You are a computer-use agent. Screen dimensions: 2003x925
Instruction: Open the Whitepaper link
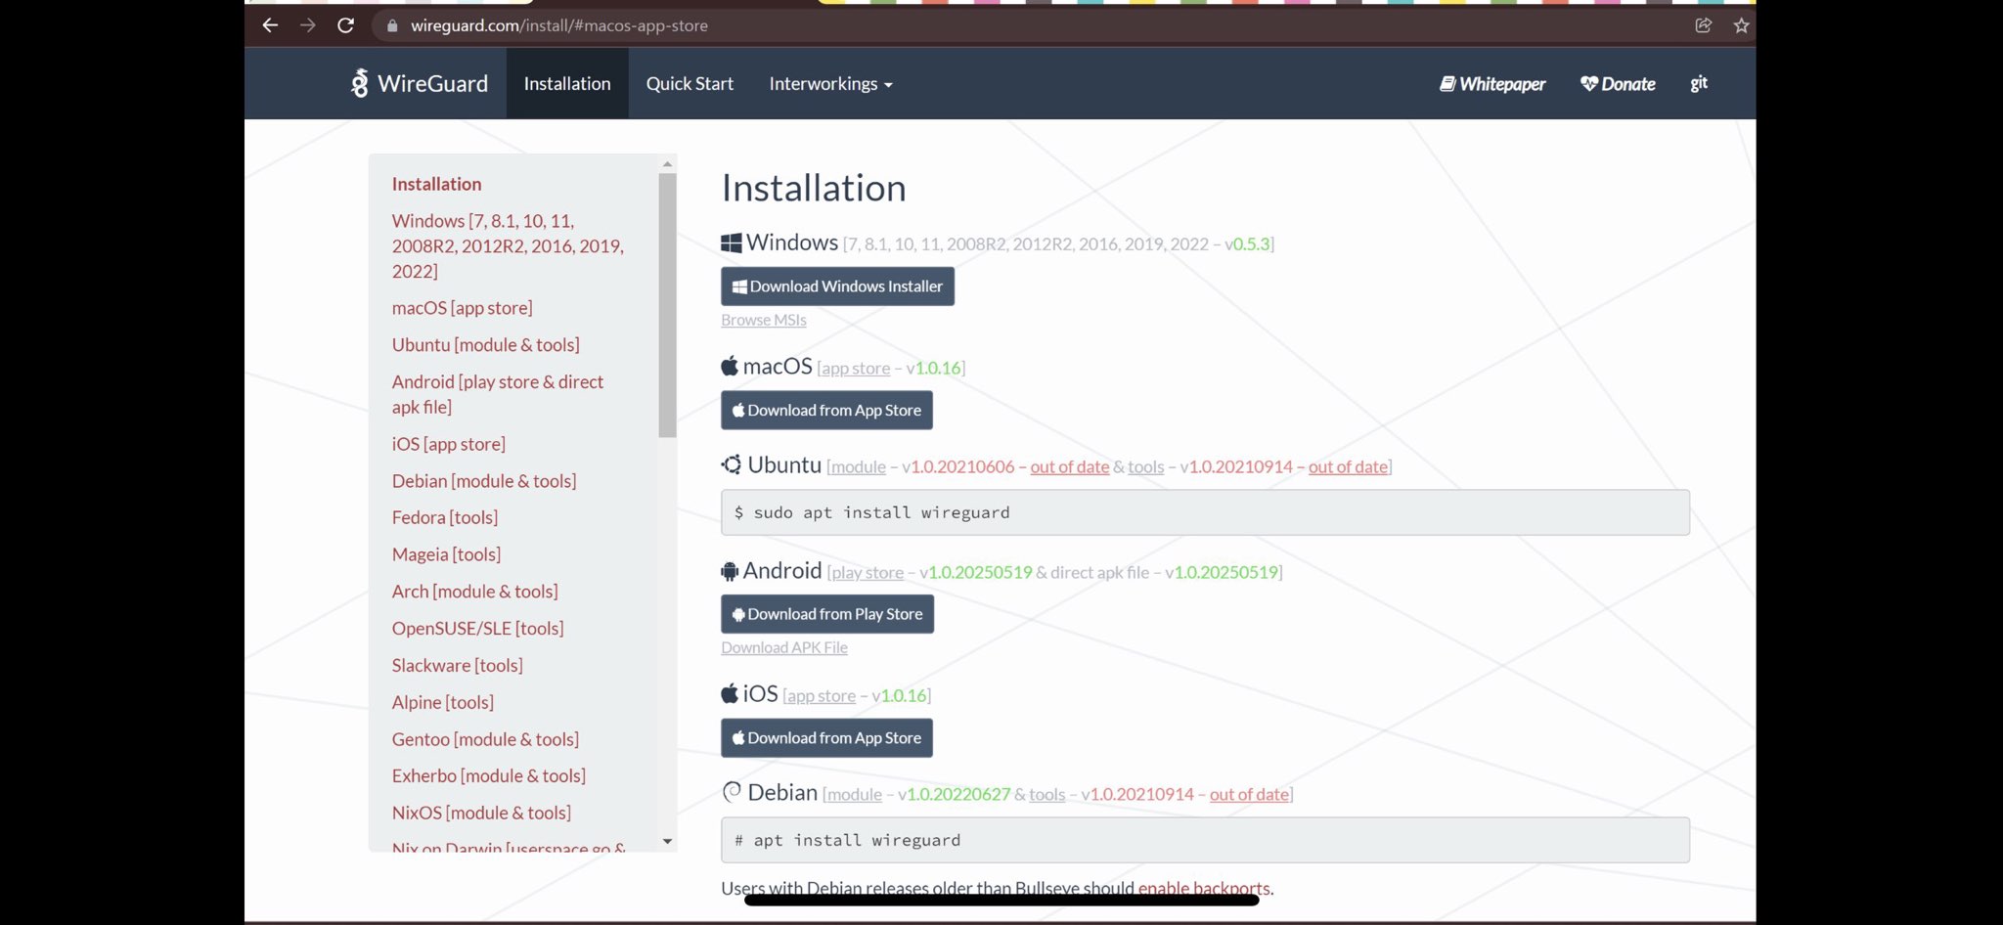(x=1492, y=84)
